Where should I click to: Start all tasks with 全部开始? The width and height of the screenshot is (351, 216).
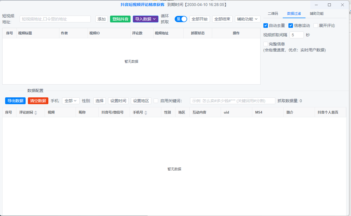199,19
